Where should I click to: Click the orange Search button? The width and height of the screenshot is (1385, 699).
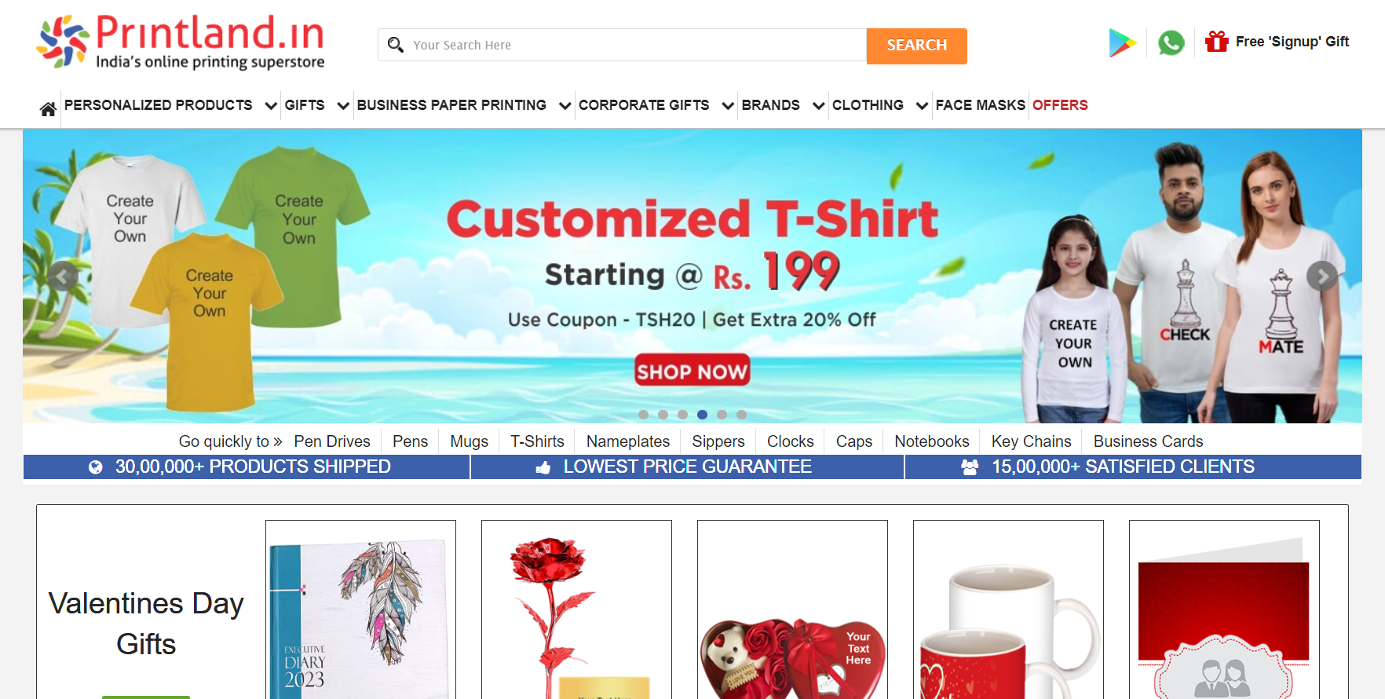917,46
